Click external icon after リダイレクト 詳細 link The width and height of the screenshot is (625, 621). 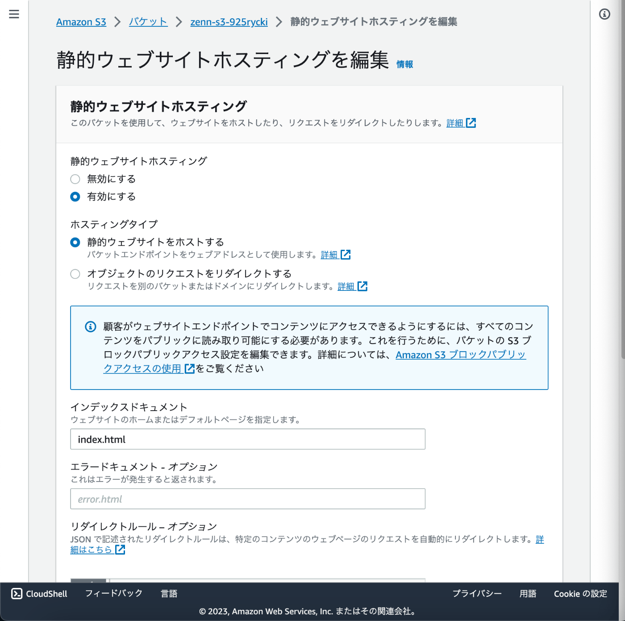coord(362,286)
